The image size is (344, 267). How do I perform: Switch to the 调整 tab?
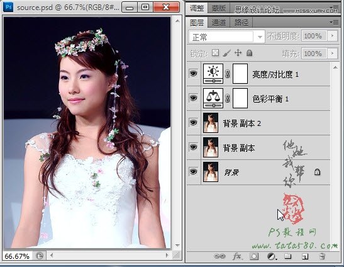pyautogui.click(x=197, y=8)
